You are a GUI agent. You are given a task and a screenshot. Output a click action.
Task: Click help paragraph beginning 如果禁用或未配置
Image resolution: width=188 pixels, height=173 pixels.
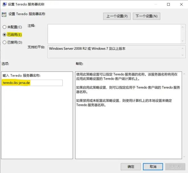coord(124,103)
